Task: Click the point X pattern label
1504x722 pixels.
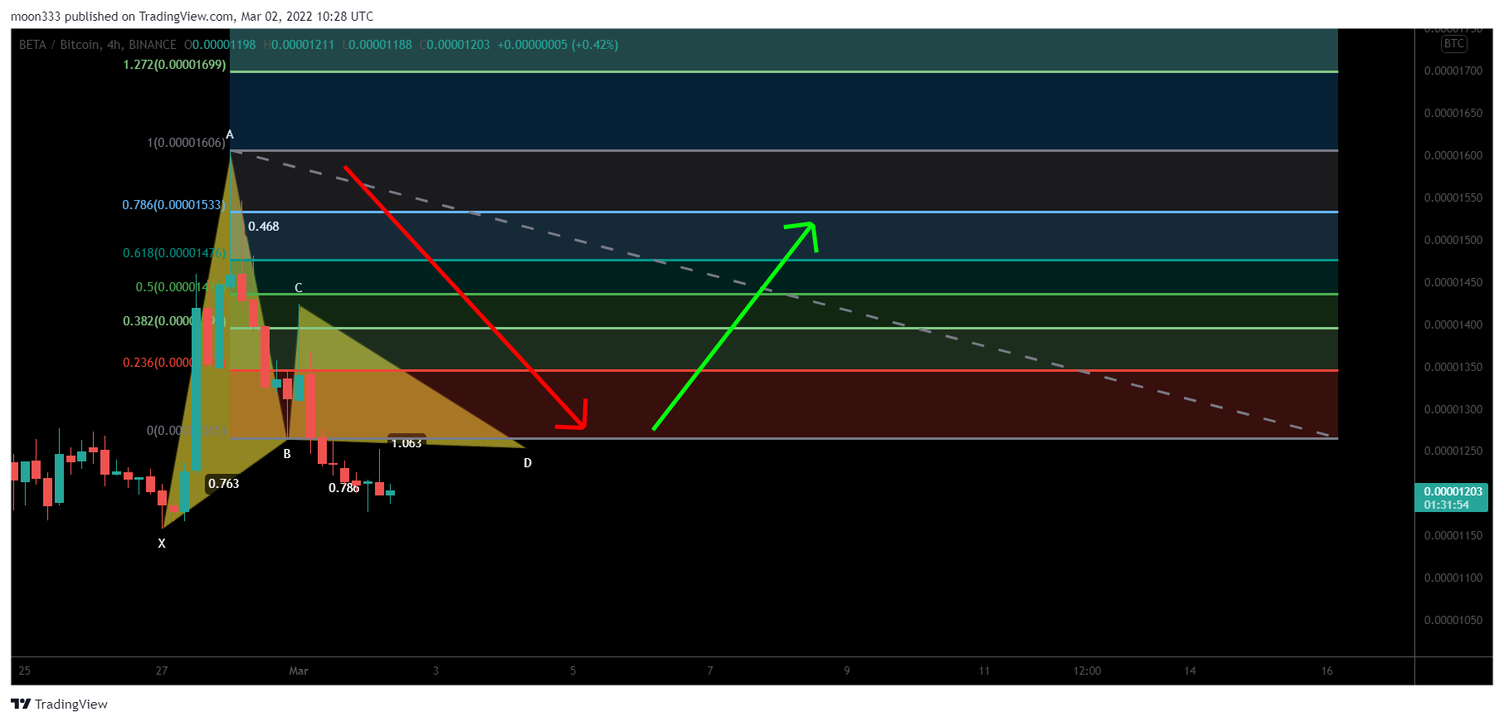Action: pyautogui.click(x=162, y=544)
